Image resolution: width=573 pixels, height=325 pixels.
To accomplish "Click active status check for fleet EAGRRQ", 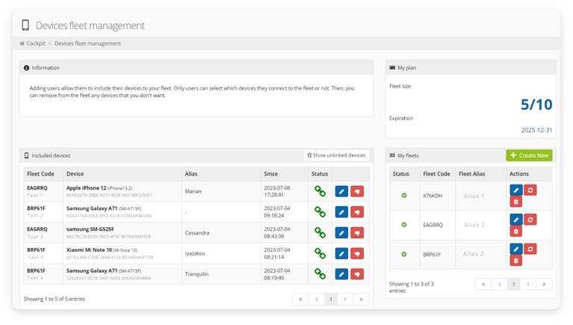I will [x=404, y=224].
